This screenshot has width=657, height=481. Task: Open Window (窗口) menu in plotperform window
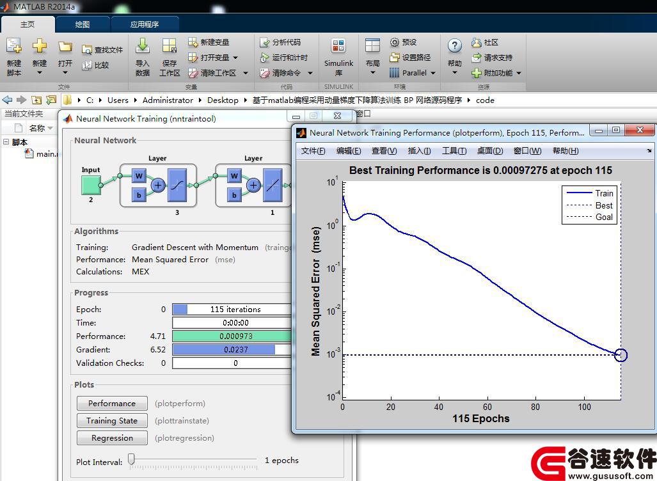click(x=528, y=151)
